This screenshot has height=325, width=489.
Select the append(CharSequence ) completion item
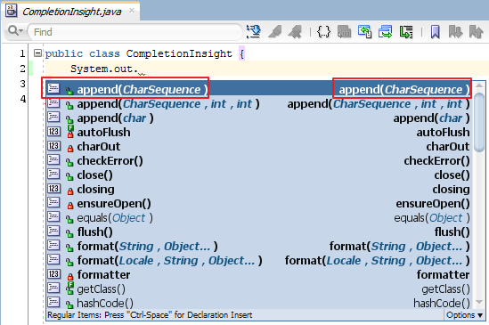coord(258,90)
